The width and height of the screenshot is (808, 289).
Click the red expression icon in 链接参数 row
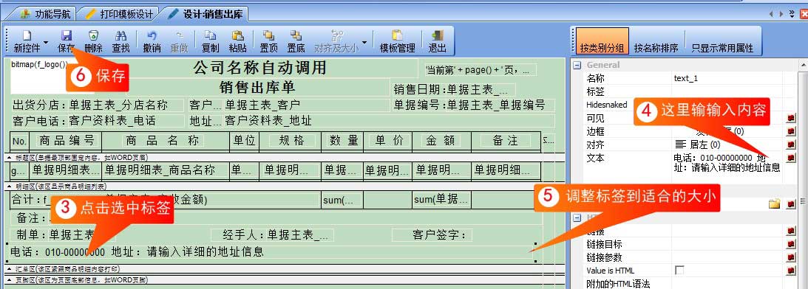tap(792, 257)
